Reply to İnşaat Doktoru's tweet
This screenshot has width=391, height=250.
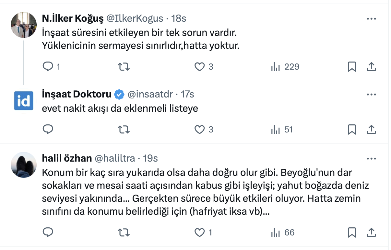coord(48,130)
